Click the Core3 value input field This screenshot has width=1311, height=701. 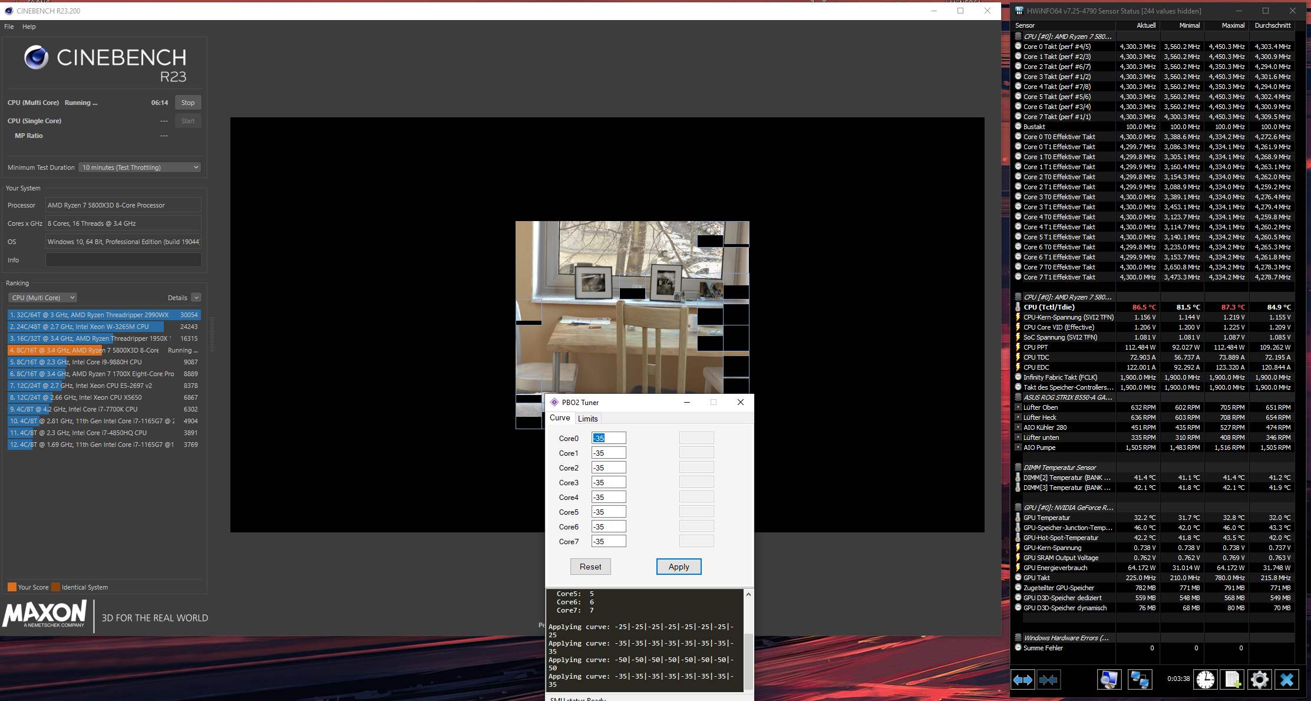(x=608, y=482)
